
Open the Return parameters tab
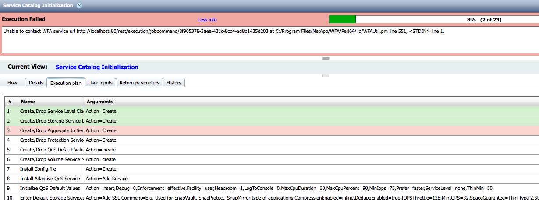click(139, 83)
